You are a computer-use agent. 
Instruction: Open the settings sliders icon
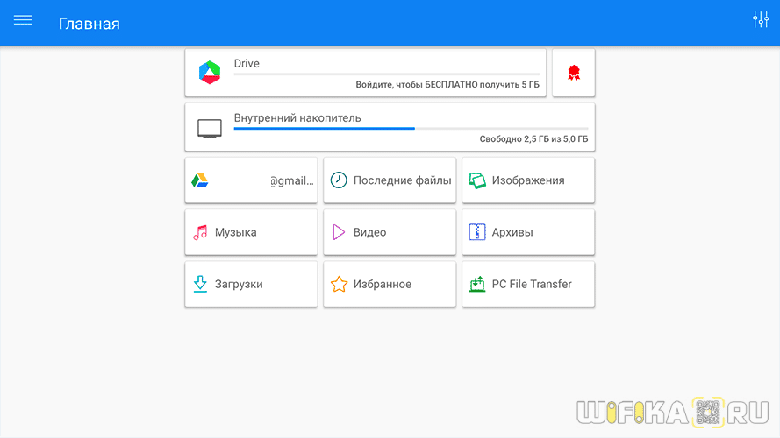[760, 20]
